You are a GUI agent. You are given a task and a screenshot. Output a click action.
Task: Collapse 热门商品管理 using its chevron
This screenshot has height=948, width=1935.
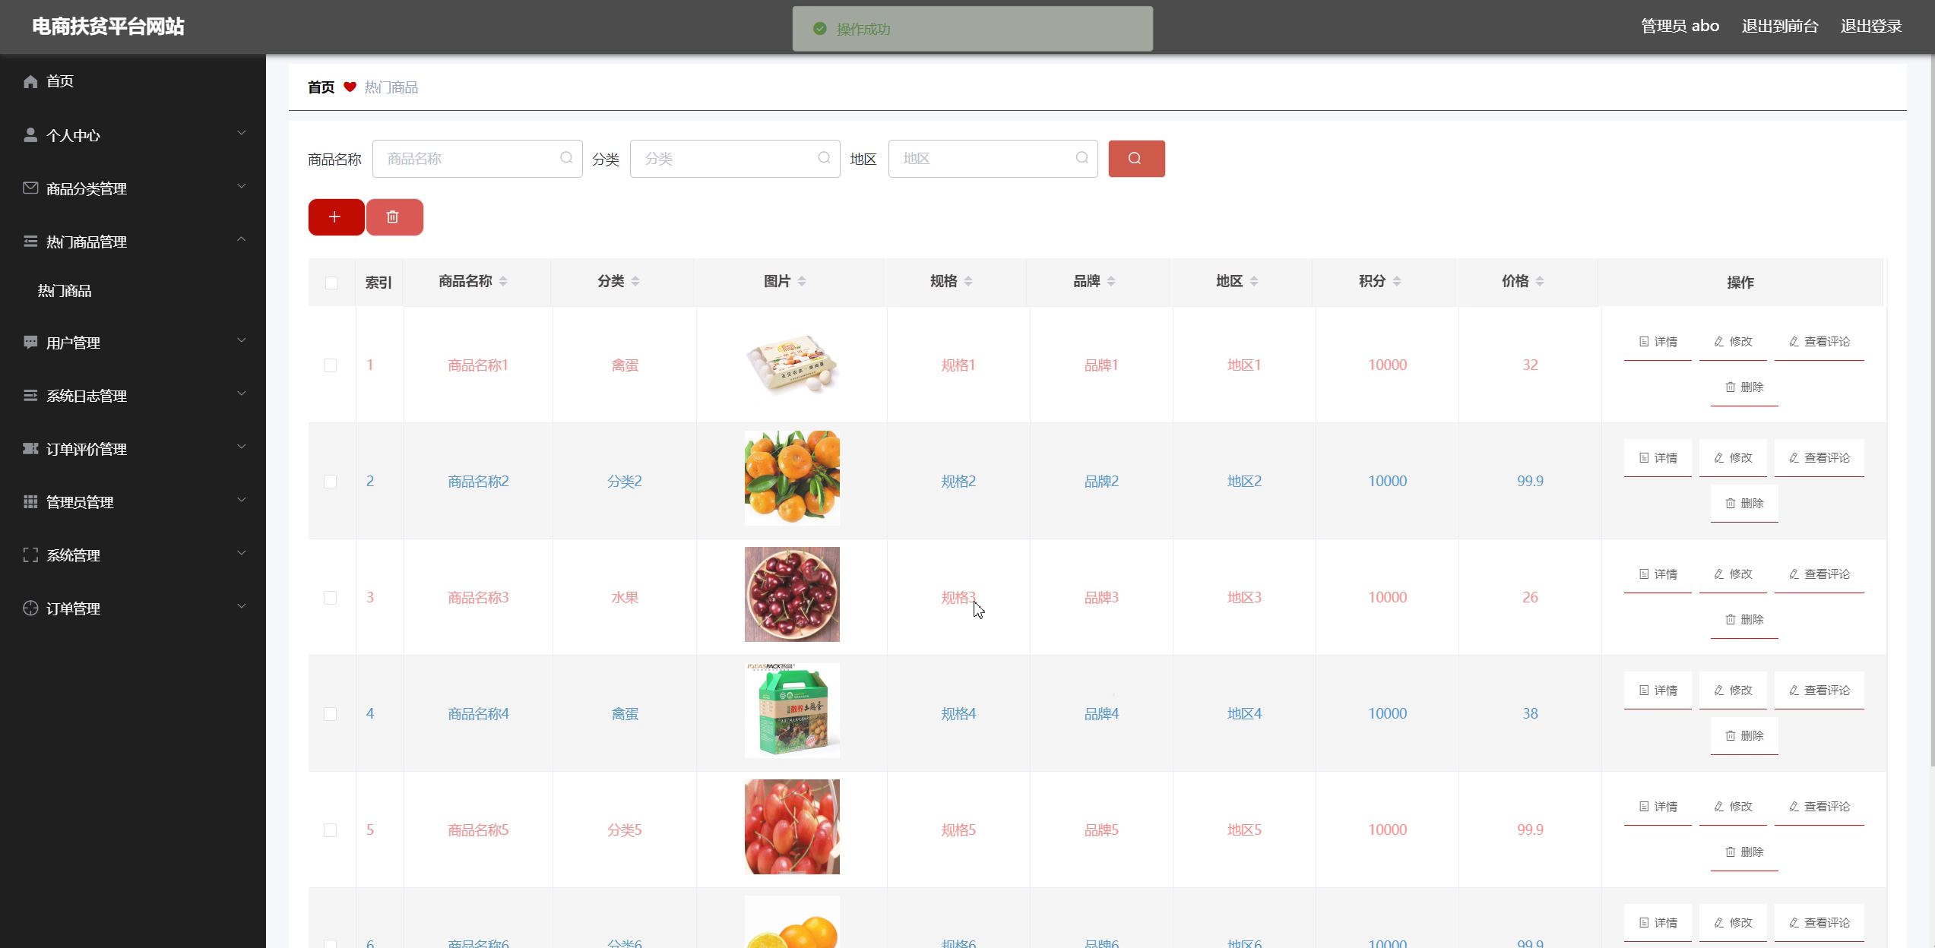[242, 239]
